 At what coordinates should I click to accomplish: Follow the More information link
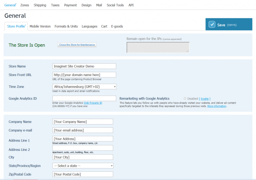point(217,106)
